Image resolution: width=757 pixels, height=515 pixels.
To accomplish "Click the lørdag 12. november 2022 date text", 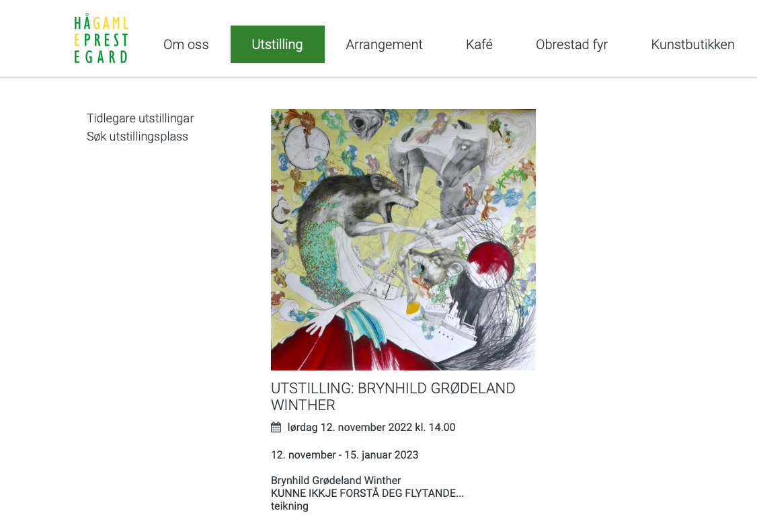I will [371, 427].
